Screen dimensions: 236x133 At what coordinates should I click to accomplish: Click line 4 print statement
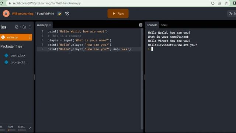pyautogui.click(x=79, y=45)
